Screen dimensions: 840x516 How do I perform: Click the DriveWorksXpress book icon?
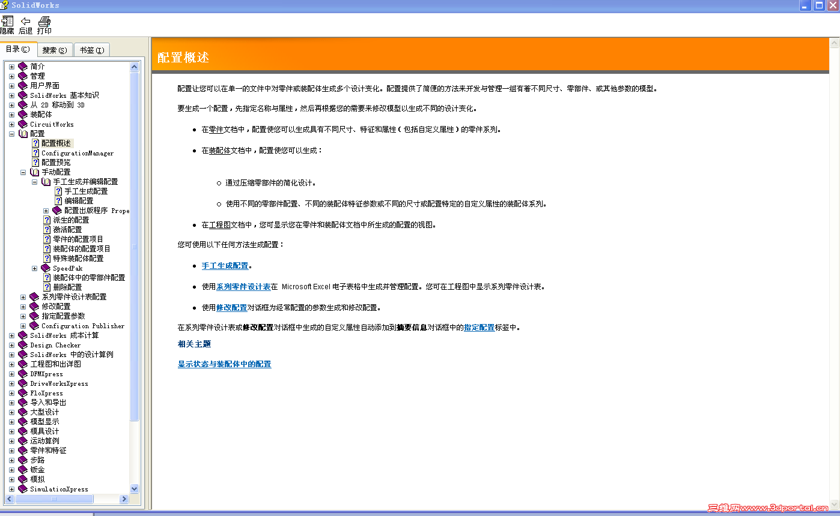tap(23, 383)
